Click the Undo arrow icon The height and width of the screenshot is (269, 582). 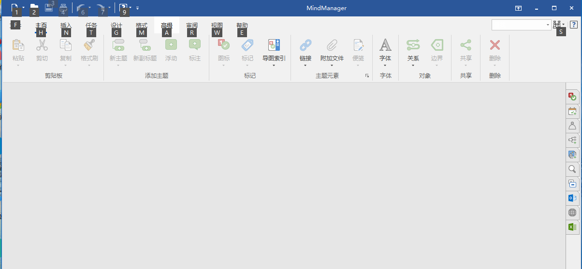click(81, 8)
